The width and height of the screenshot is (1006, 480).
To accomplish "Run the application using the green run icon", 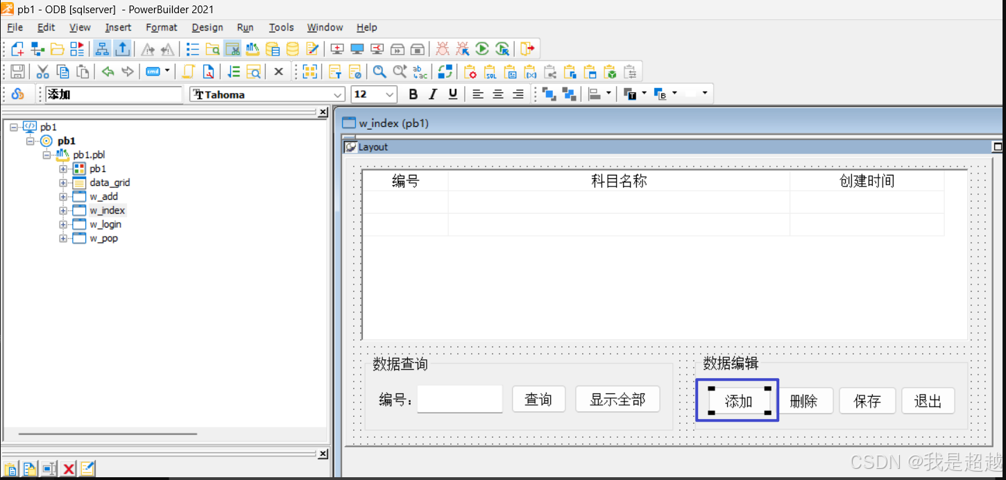I will [x=481, y=49].
